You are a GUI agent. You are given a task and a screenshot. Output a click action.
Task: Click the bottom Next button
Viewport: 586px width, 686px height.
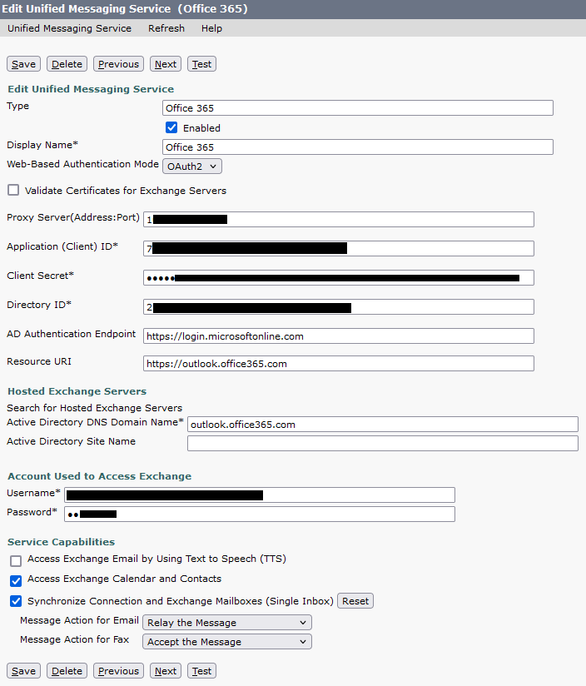click(x=166, y=671)
